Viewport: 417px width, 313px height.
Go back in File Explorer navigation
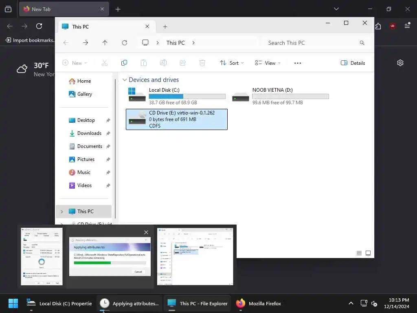coord(66,43)
